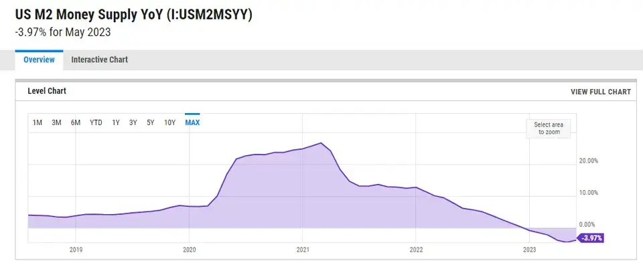The image size is (643, 267).
Task: Click the 2020 x-axis label
Action: point(189,250)
